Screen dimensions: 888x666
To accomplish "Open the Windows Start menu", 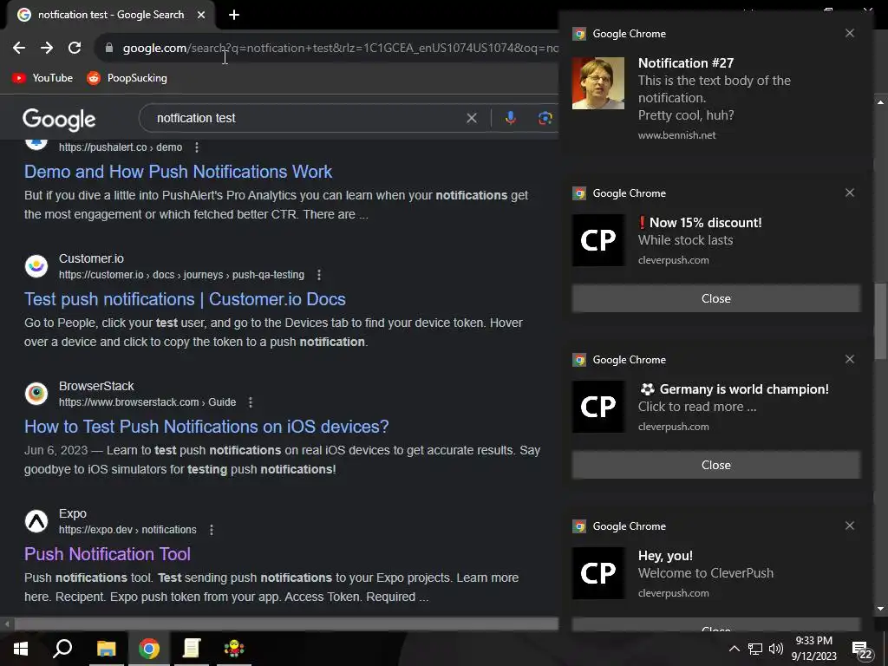I will [x=21, y=649].
